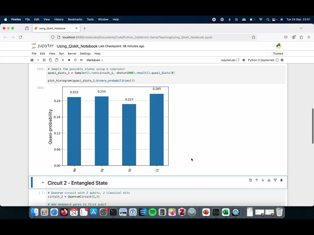Open the list all tabs dropdown
Image resolution: width=314 pixels, height=235 pixels.
pos(301,28)
